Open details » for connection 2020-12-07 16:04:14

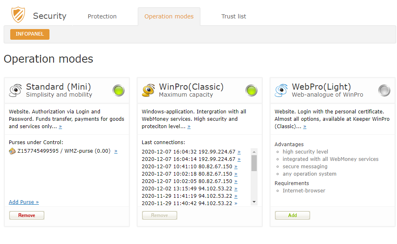tap(239, 159)
